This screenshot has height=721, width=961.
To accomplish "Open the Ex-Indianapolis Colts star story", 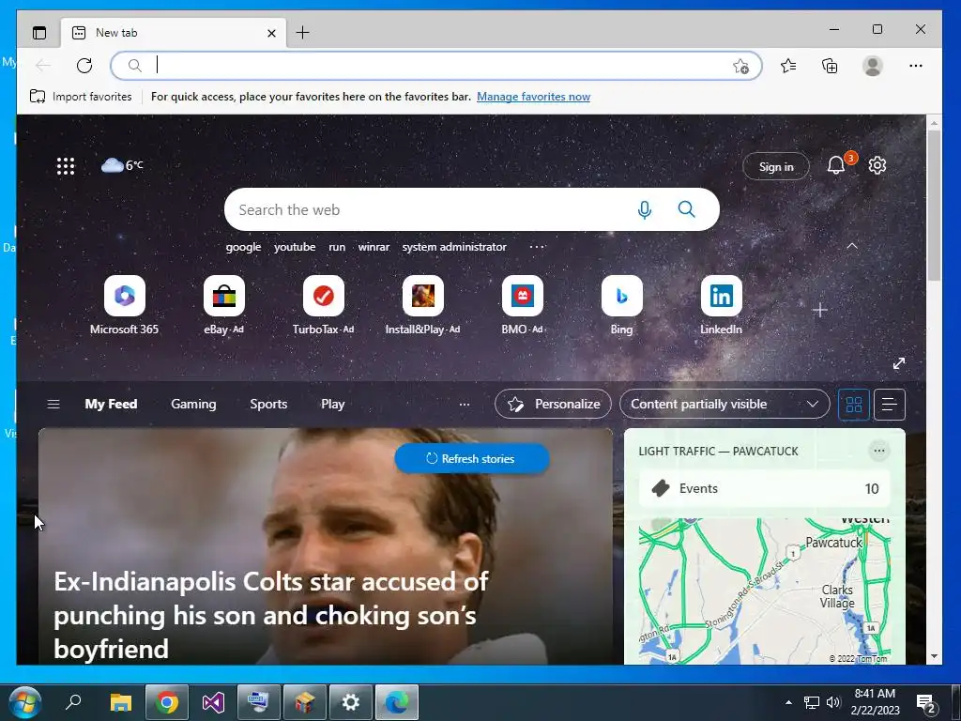I will pos(326,546).
